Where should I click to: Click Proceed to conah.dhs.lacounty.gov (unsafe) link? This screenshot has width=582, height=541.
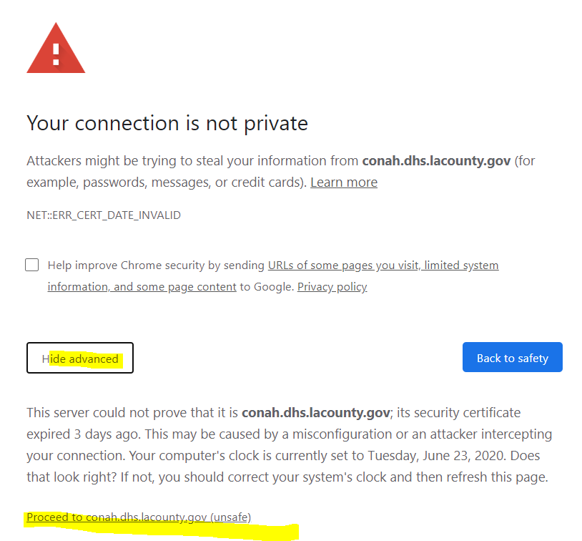pos(139,517)
